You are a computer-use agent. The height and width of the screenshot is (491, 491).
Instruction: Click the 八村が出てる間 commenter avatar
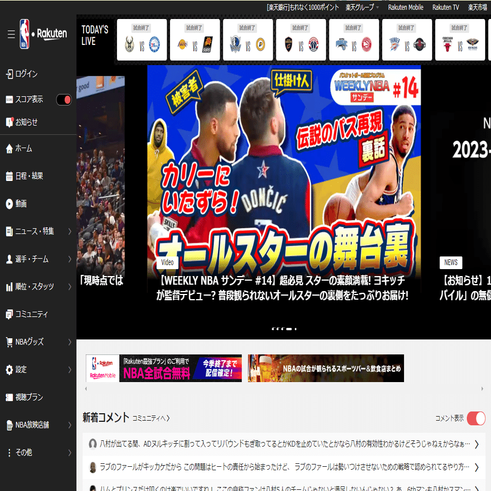93,444
